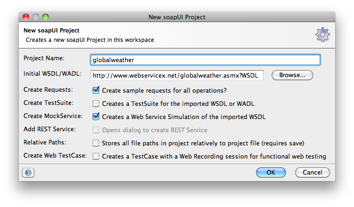Tick the Create Web TestCase checkbox
Viewport: 354px width, 207px height.
coord(96,156)
